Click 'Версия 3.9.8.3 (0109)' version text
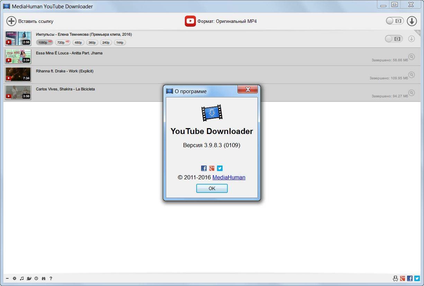Viewport: 424px width, 286px height. 211,145
